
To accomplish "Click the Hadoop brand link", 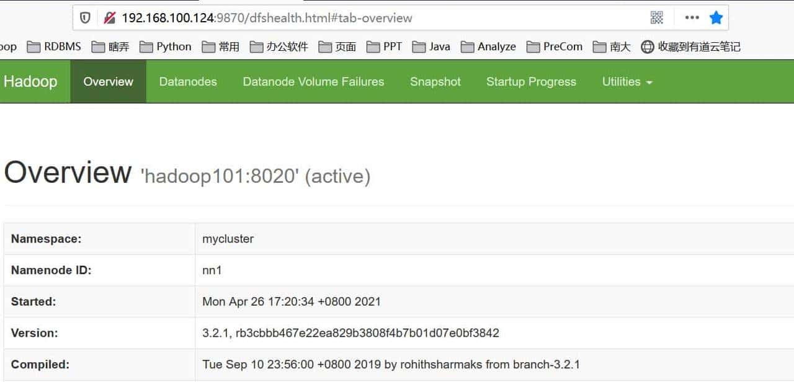I will tap(30, 81).
